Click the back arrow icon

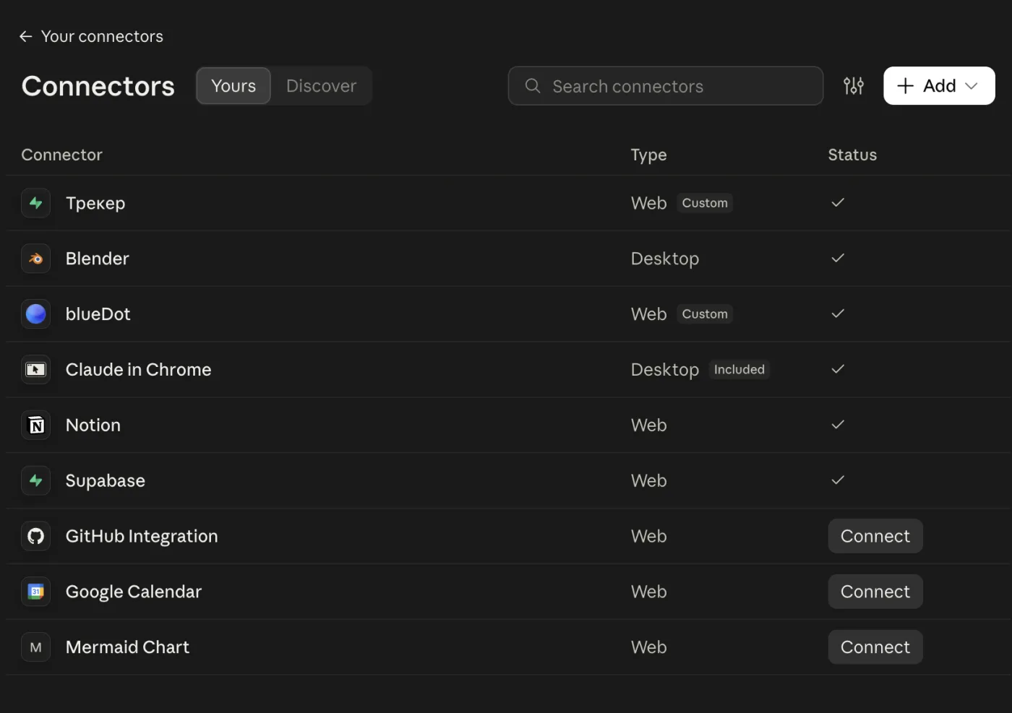(x=26, y=36)
